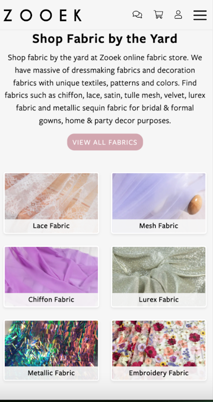Click the fabric store description paragraph
Viewport: 213px width, 402px height.
105,89
